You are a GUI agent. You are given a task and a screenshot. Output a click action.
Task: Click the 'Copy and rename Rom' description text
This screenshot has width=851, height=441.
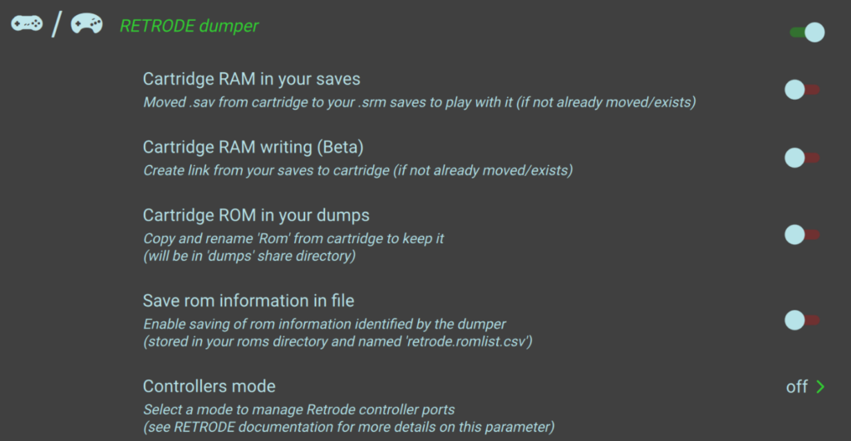[x=293, y=239]
